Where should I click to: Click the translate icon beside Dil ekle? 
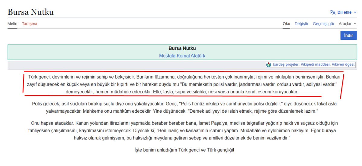tap(332, 12)
